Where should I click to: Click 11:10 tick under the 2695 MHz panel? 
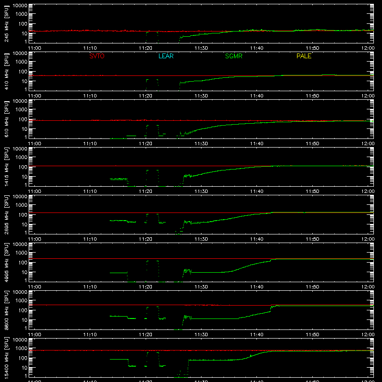90,239
